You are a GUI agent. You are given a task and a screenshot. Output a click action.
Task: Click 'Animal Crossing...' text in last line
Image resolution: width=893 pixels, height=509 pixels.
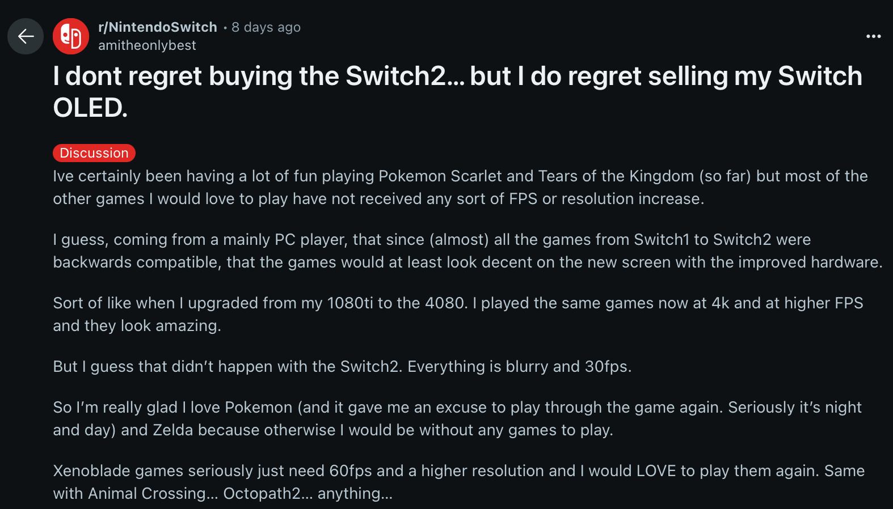coord(153,494)
